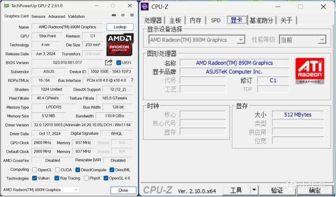Click the Pixel Fillrate 46.4 GPixel/s value
Screen dimensions: 336x197
[x=47, y=98]
